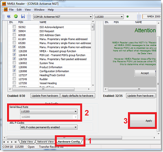Click the disabled second baud rate dropdown
The image size is (163, 152).
[49, 117]
